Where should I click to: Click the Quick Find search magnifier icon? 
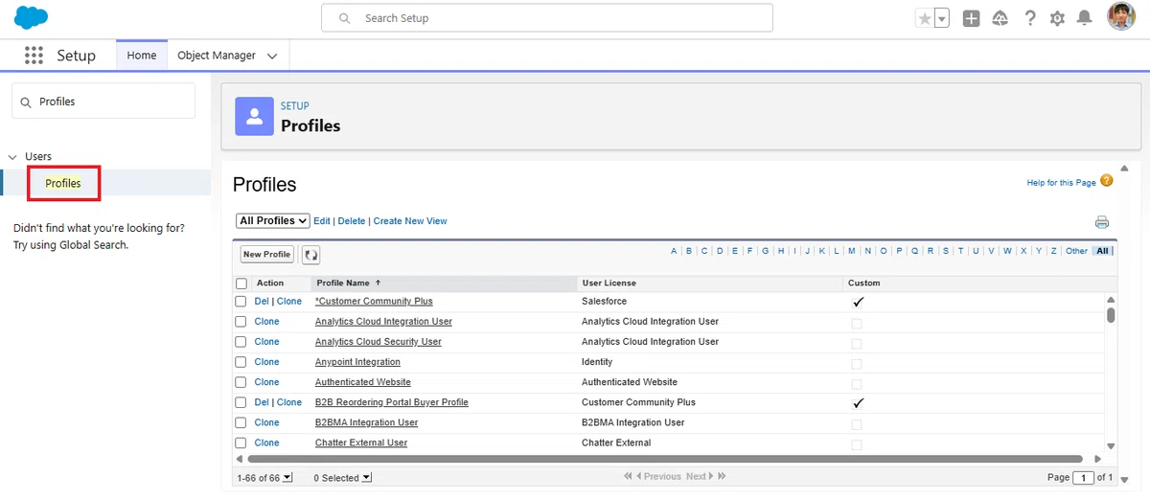click(26, 102)
